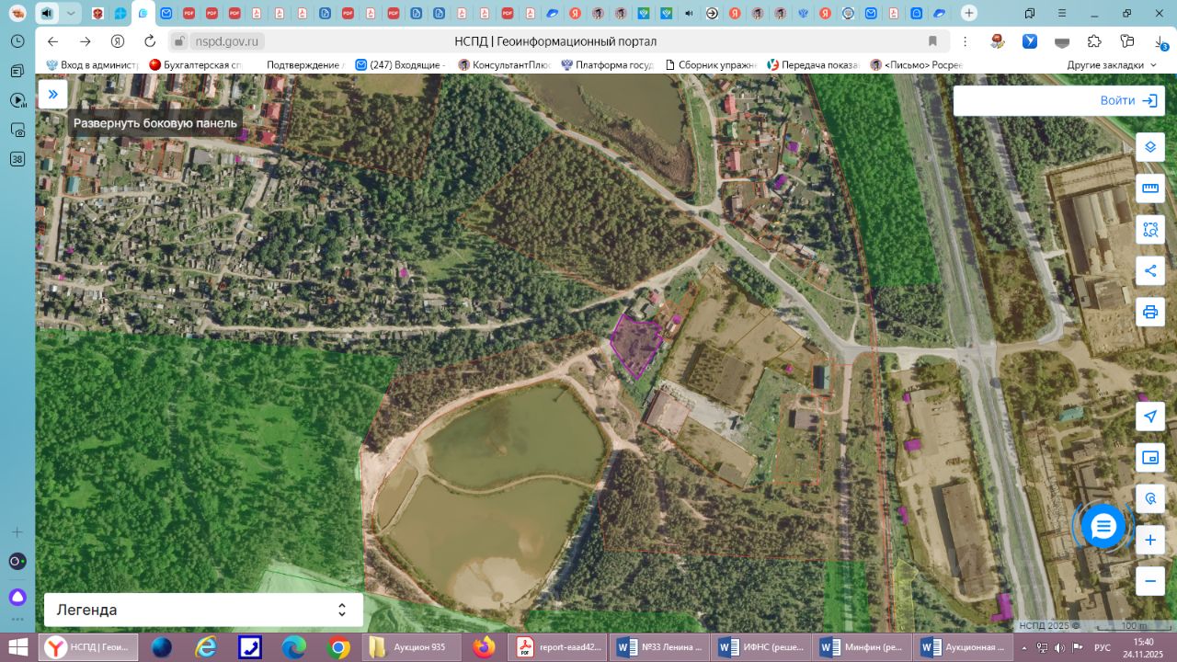Switch to Аукцион 935 folder in taskbar

pos(412,647)
